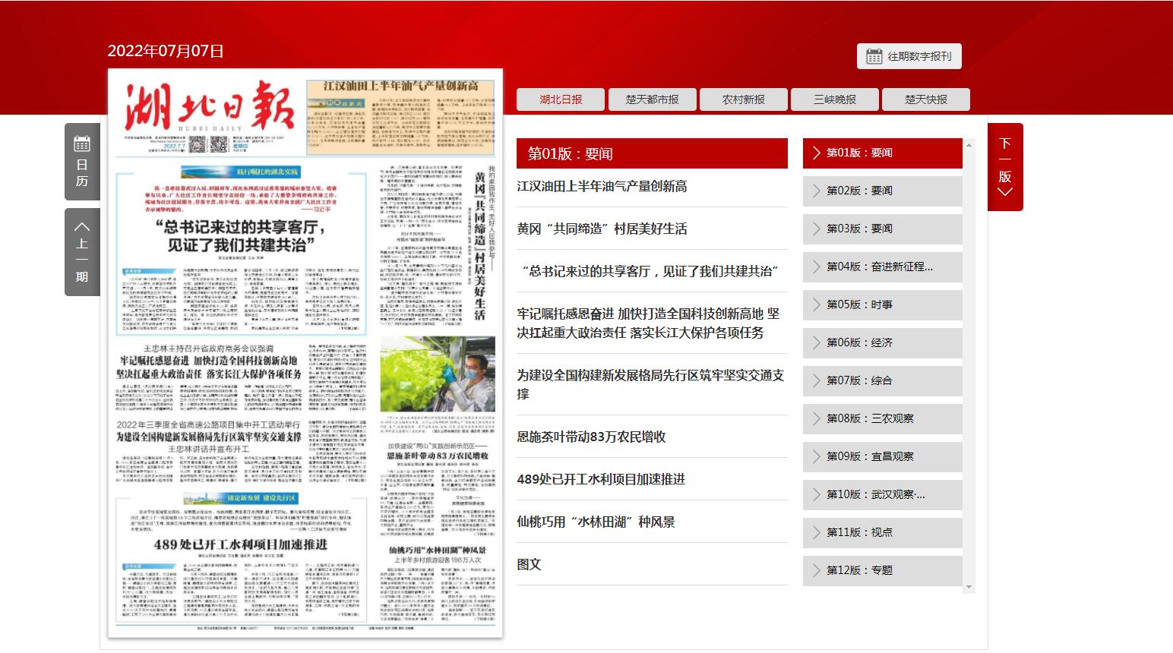The image size is (1173, 653).
Task: Switch to the 楚天快报 newspaper tab
Action: pos(925,99)
